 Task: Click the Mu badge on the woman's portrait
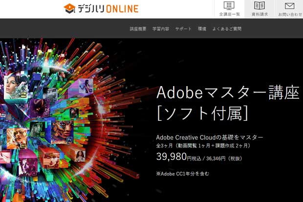(23, 94)
